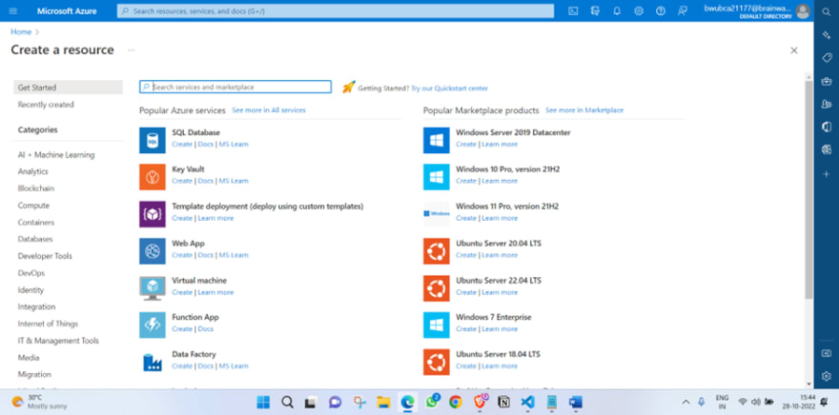Click the Windows Server 2019 Datacenter icon
The image size is (839, 415).
pos(437,140)
